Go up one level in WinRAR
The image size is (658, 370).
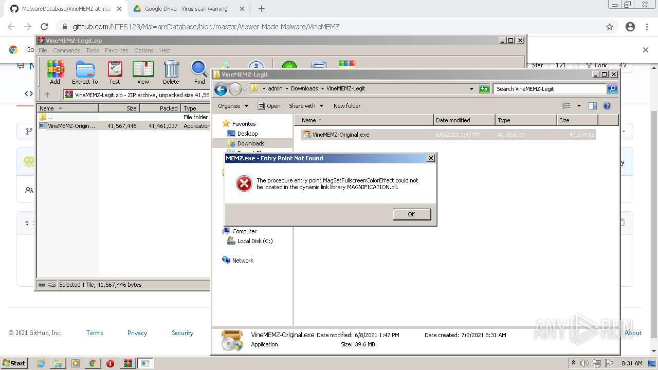tap(47, 95)
